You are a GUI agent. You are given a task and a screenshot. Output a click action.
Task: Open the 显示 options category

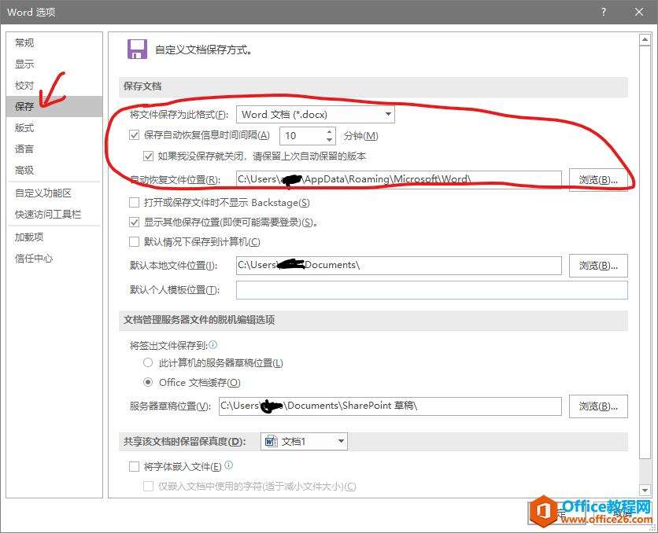pyautogui.click(x=24, y=64)
